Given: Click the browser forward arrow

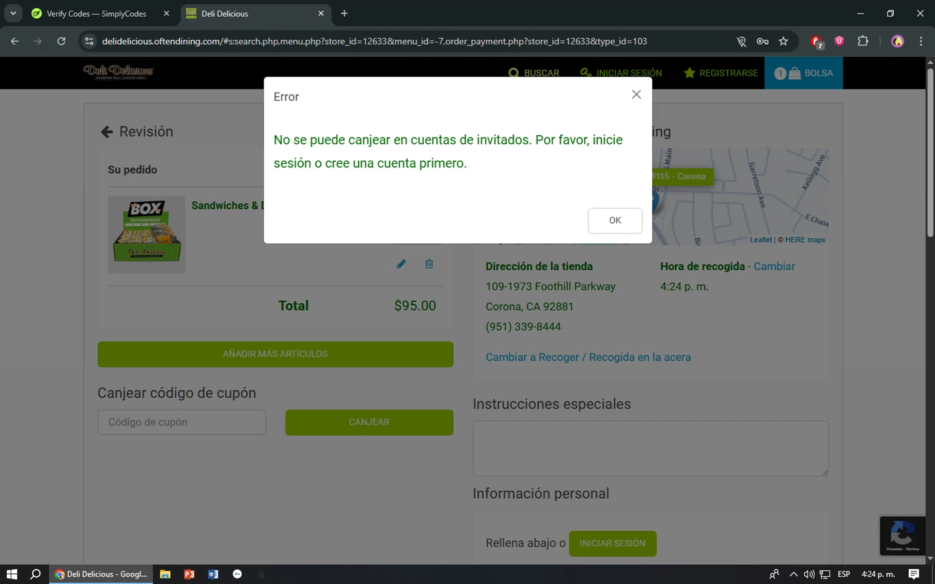Looking at the screenshot, I should [x=38, y=41].
